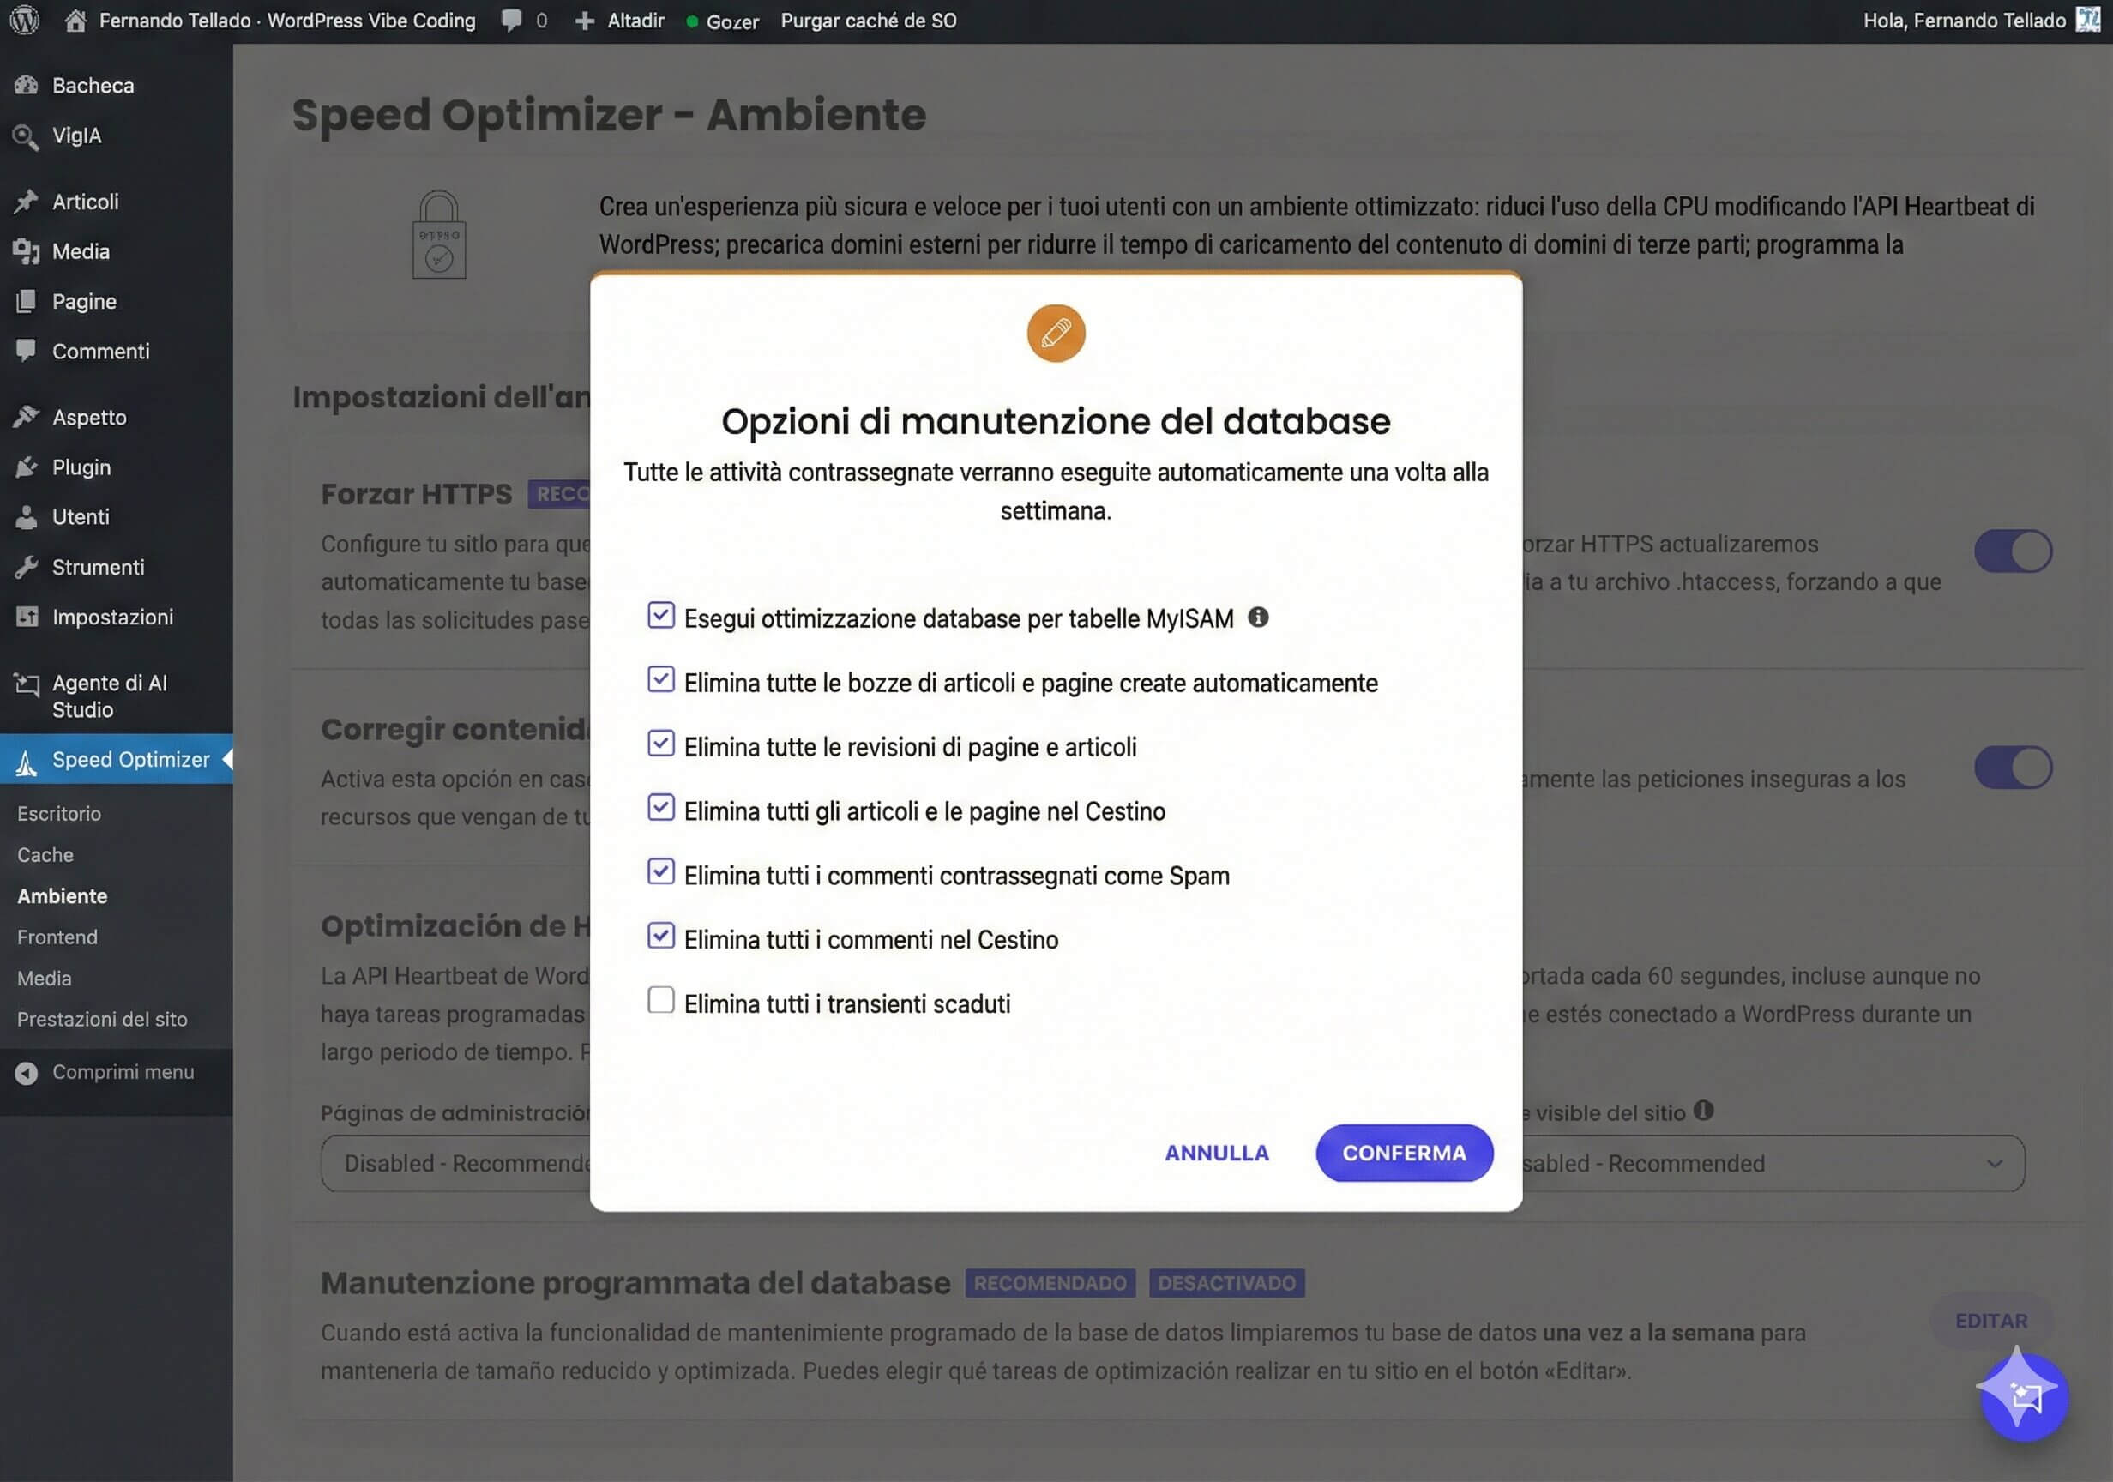Cancel the dialog with ANNULLA

pyautogui.click(x=1217, y=1153)
